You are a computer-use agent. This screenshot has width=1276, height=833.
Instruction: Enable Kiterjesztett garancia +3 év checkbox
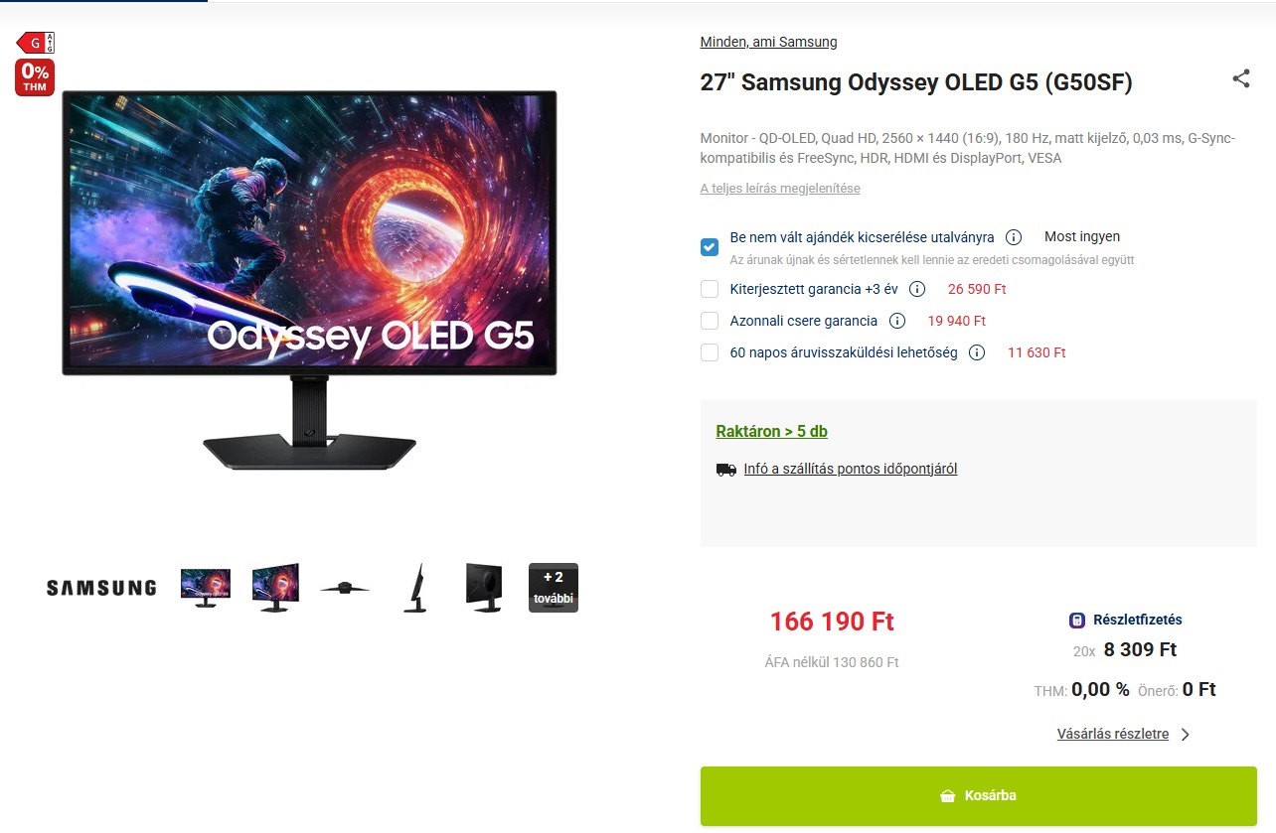tap(710, 289)
